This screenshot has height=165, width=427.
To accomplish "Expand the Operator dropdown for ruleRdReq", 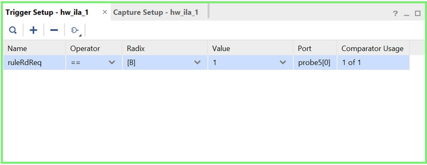I will pyautogui.click(x=112, y=62).
